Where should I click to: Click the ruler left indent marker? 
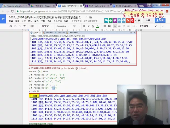[28, 30]
